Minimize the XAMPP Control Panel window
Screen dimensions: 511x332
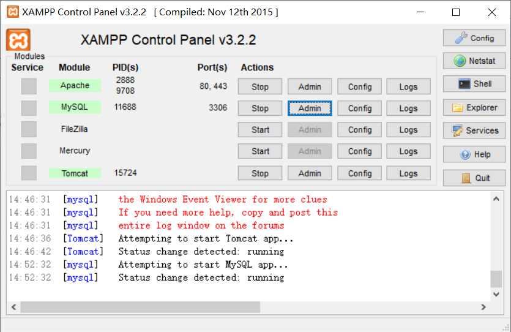[420, 12]
